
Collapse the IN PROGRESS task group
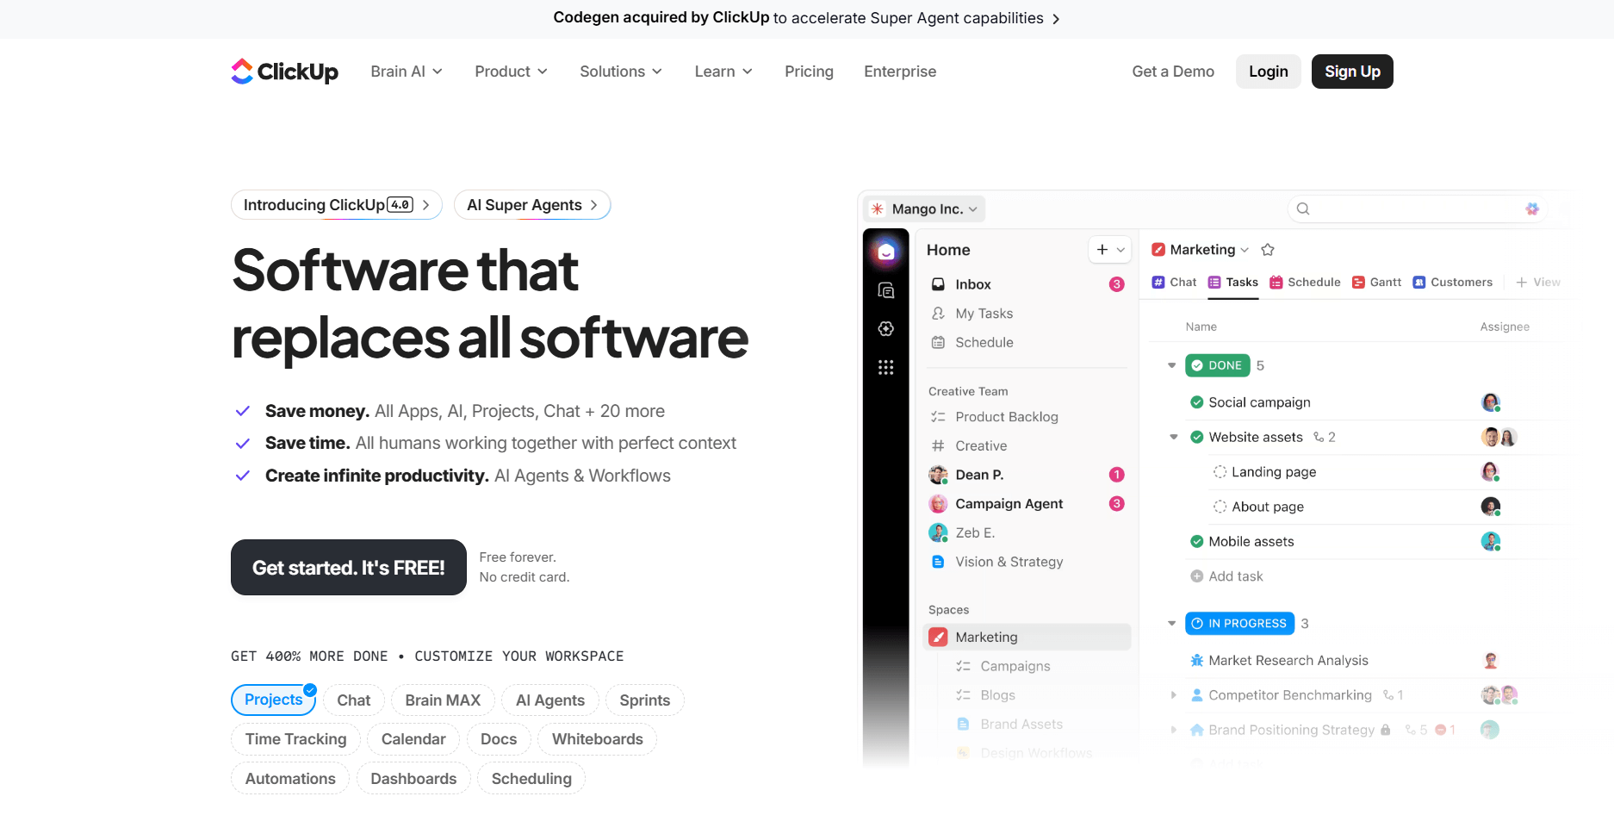pyautogui.click(x=1172, y=624)
